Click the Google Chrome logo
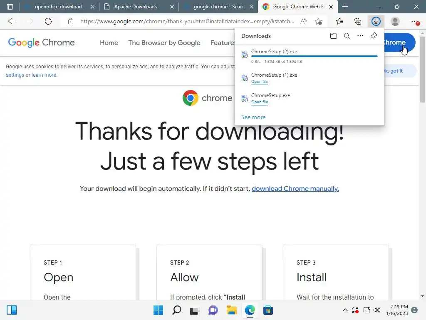Viewport: 426px width, 320px height. point(41,43)
